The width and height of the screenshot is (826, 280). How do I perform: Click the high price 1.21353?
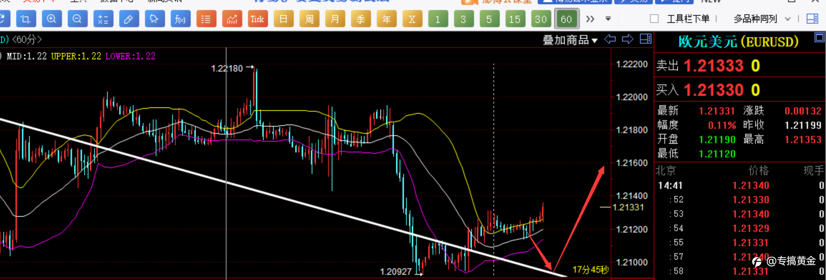coord(803,140)
